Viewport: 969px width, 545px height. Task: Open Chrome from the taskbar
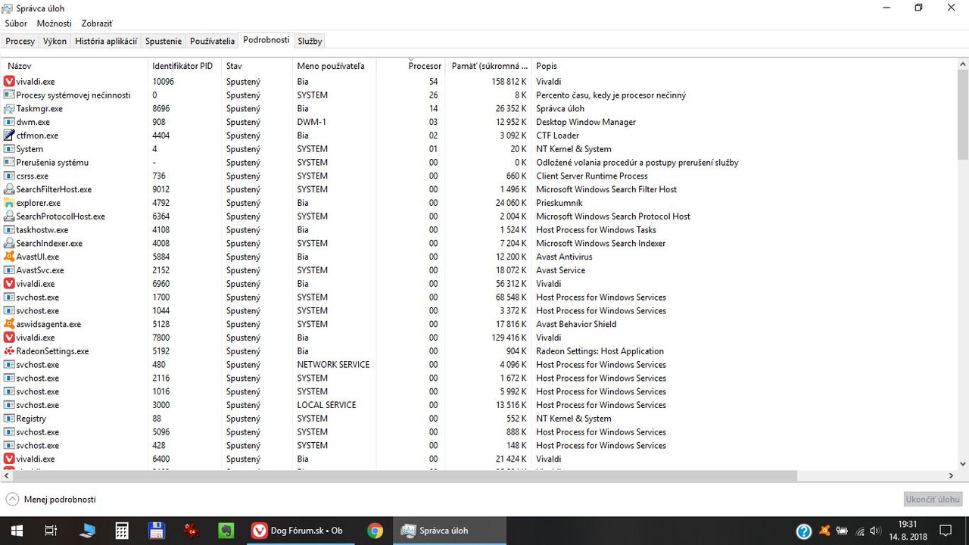(x=375, y=531)
